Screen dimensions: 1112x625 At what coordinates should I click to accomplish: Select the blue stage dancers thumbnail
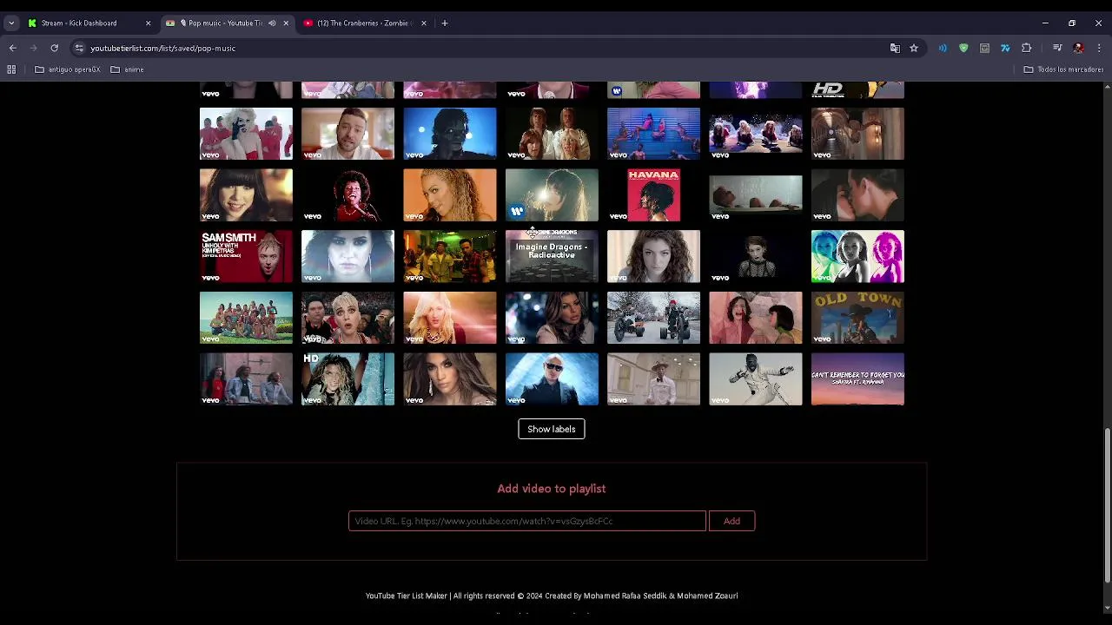pyautogui.click(x=653, y=134)
